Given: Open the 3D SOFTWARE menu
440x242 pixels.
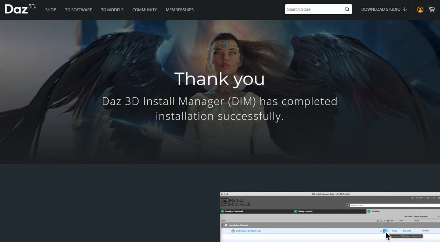Looking at the screenshot, I should (78, 10).
